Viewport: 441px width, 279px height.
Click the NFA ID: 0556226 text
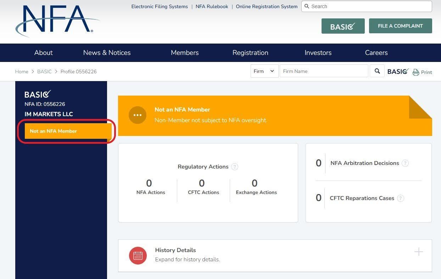point(45,104)
